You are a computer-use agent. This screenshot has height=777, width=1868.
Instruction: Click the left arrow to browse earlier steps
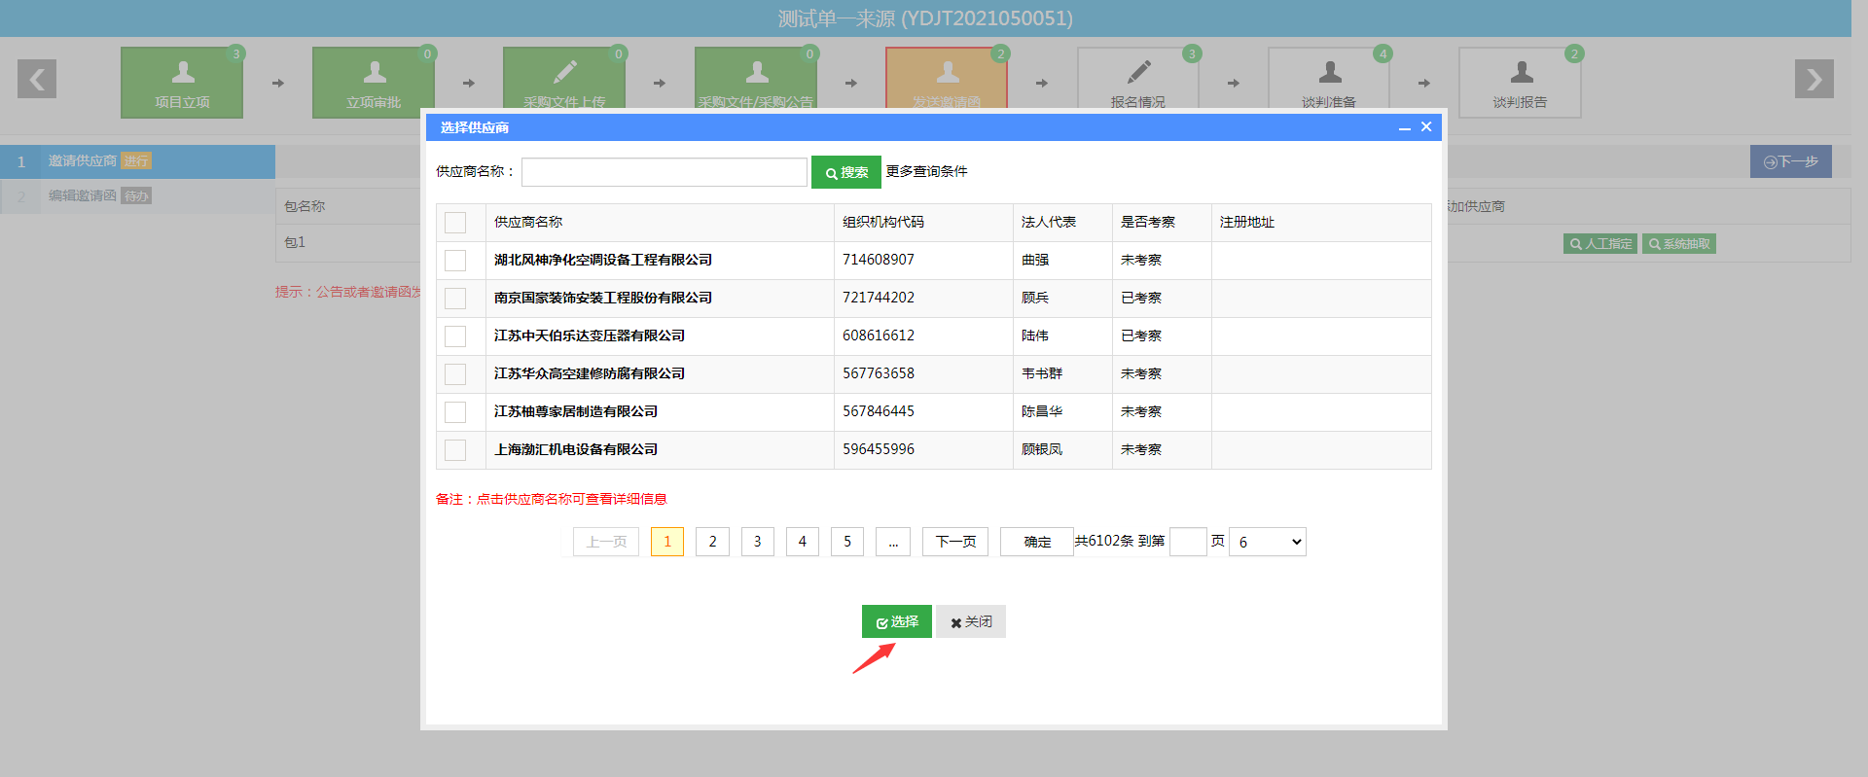point(37,79)
